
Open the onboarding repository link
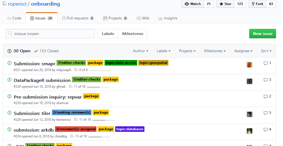pos(45,4)
